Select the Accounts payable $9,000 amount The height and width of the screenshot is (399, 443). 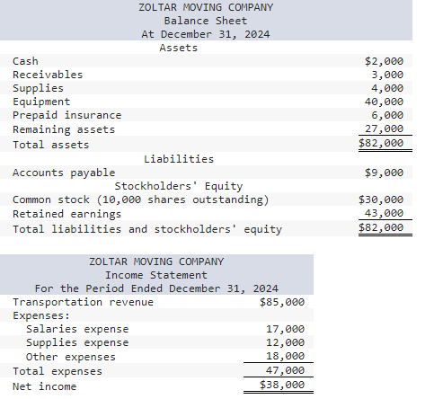point(384,173)
